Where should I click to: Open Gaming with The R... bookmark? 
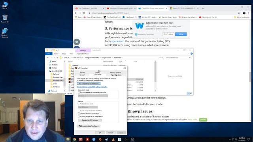tap(208, 17)
